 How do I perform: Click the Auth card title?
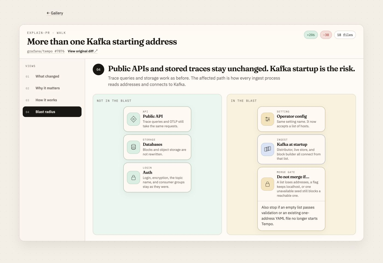(x=147, y=172)
